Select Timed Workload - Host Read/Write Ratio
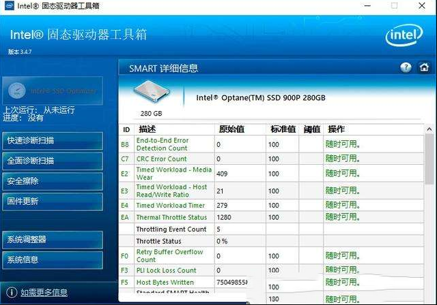The height and width of the screenshot is (305, 437). [x=171, y=191]
